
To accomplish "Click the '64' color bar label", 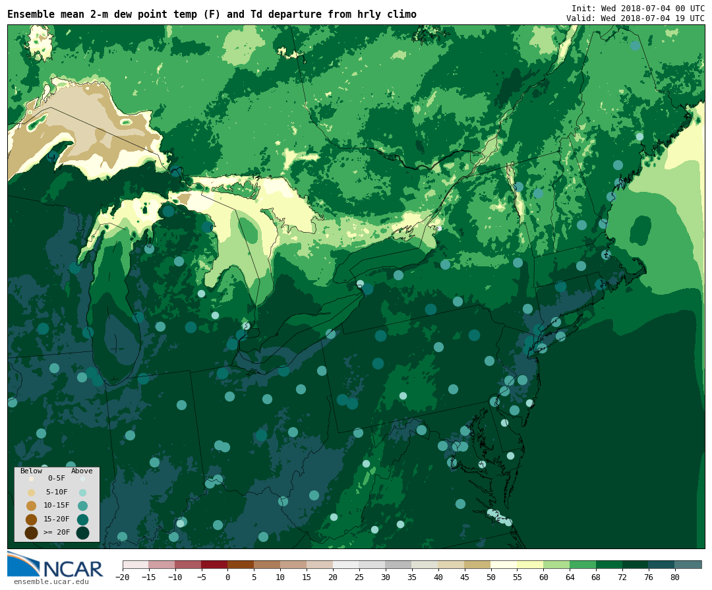I will tap(570, 577).
